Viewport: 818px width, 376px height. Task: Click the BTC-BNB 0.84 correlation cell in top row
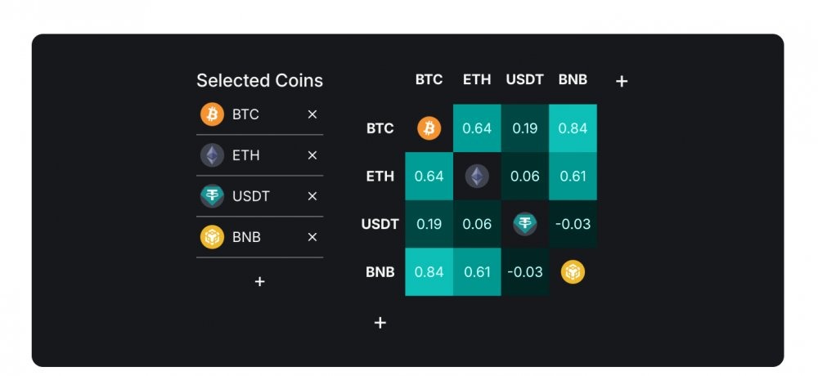coord(573,128)
